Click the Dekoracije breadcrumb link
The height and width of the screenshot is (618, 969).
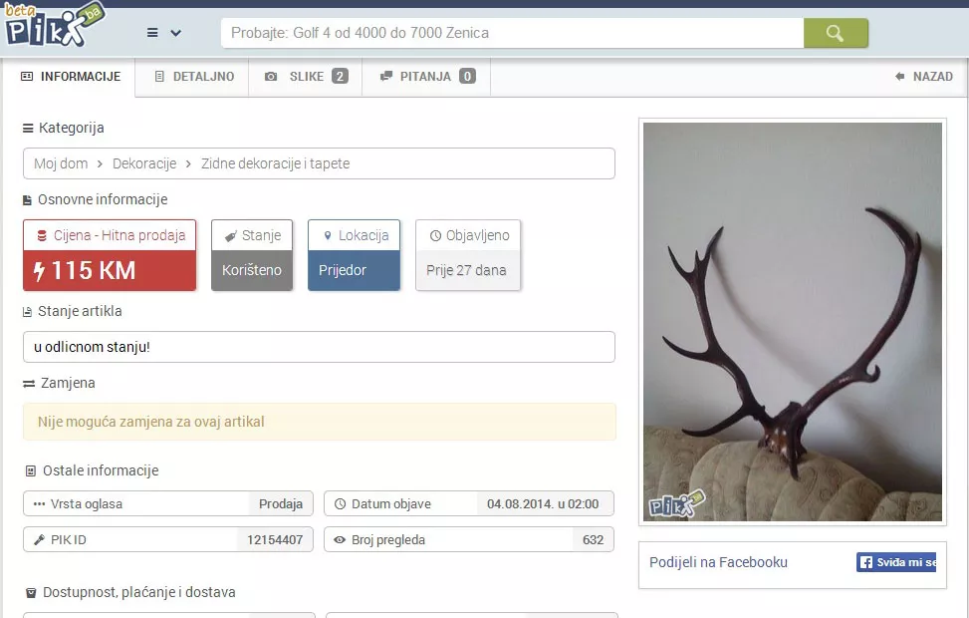144,163
